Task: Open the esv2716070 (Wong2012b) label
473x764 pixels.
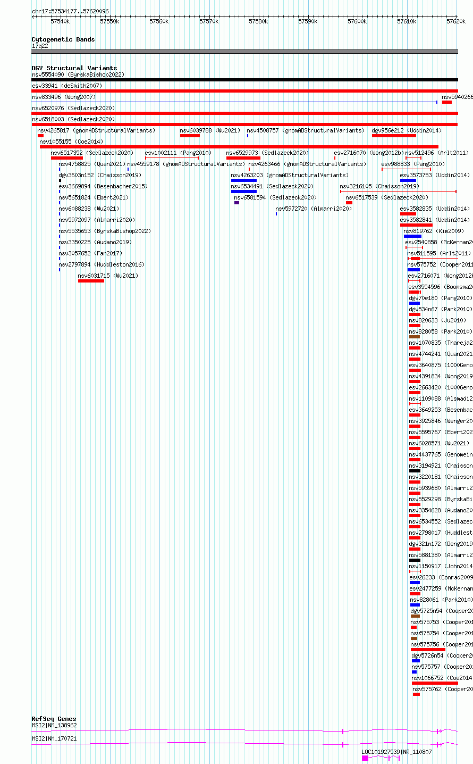Action: tap(369, 153)
